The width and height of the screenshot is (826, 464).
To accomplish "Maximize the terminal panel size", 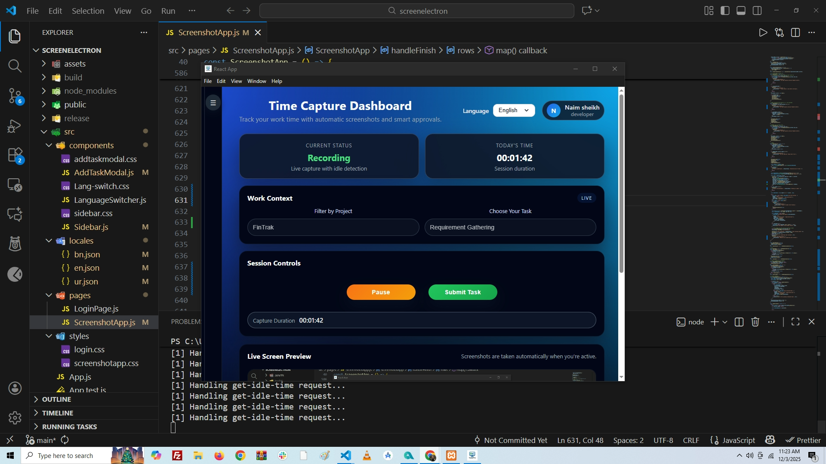I will point(795,322).
